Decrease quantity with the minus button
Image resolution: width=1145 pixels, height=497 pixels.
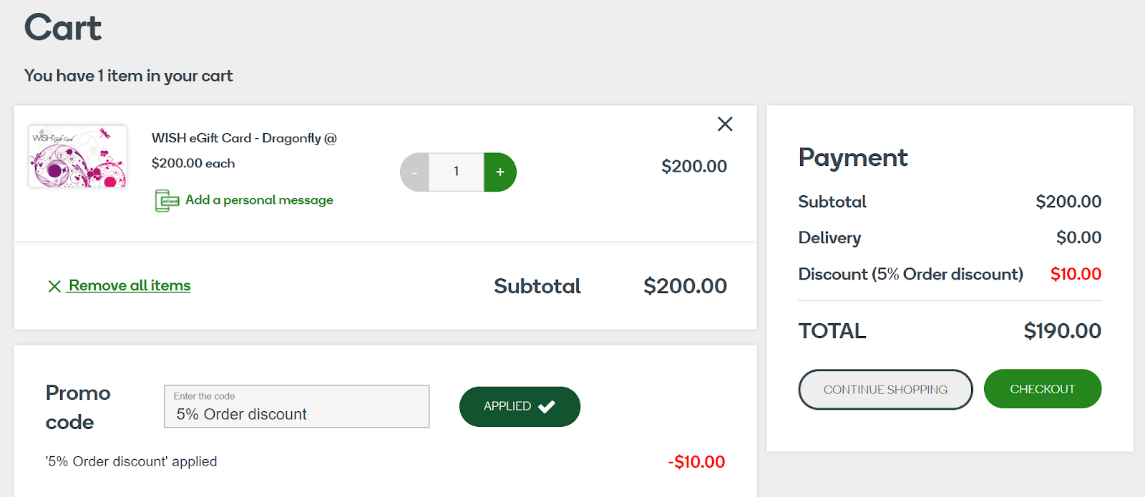pos(415,172)
